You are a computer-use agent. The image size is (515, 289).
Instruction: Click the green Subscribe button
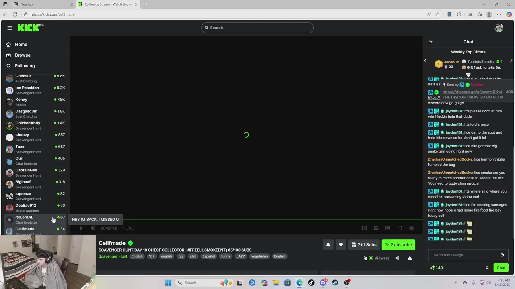(398, 244)
